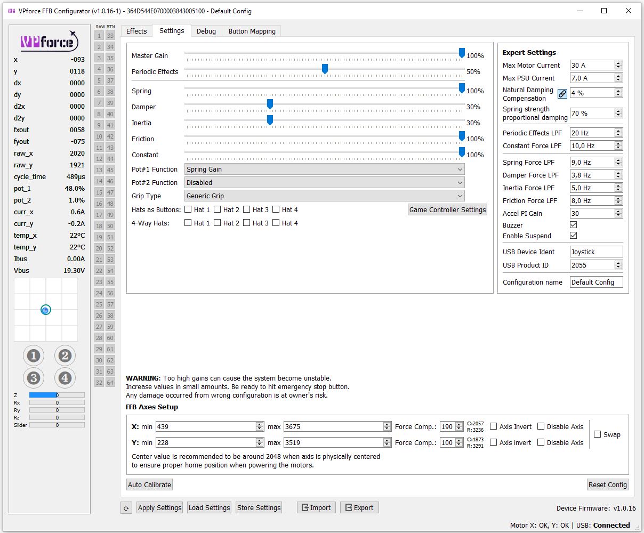Click Load Settings
The height and width of the screenshot is (533, 644).
click(210, 507)
